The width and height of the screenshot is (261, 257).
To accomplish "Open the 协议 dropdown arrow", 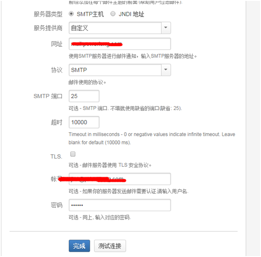I will [x=166, y=70].
